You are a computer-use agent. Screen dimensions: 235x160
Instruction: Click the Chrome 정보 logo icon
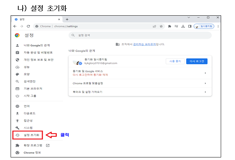point(18,153)
